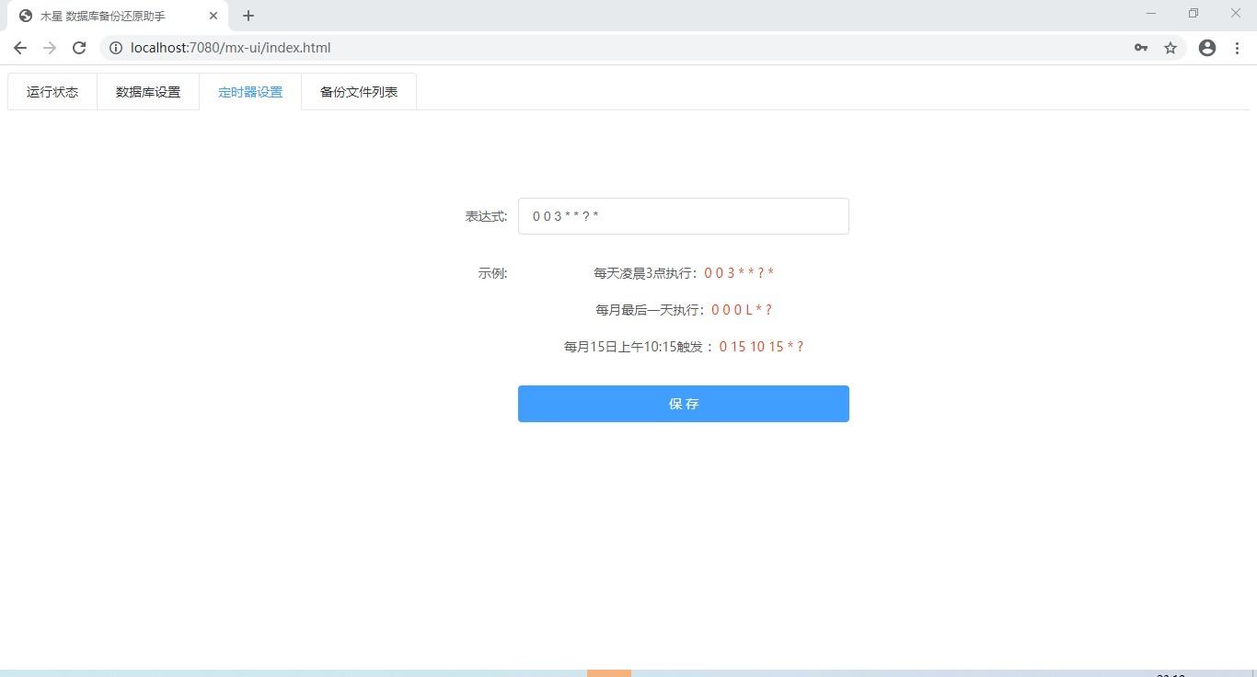Bookmark this page with the star icon
1257x677 pixels.
coord(1171,48)
